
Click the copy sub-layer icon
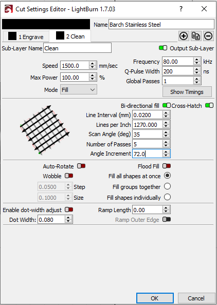click(x=196, y=36)
